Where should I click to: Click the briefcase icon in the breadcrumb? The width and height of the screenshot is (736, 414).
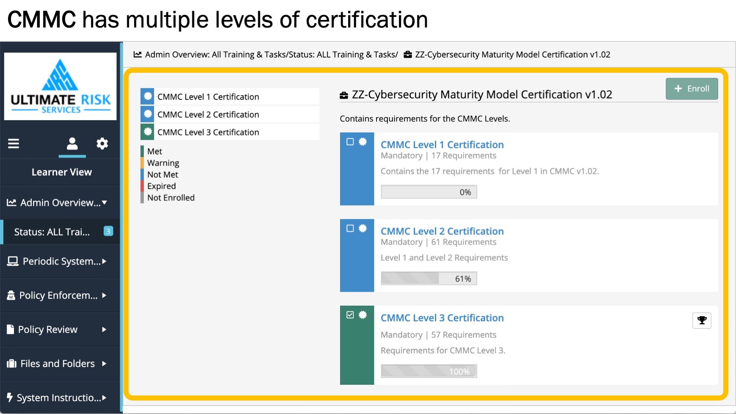pyautogui.click(x=407, y=55)
